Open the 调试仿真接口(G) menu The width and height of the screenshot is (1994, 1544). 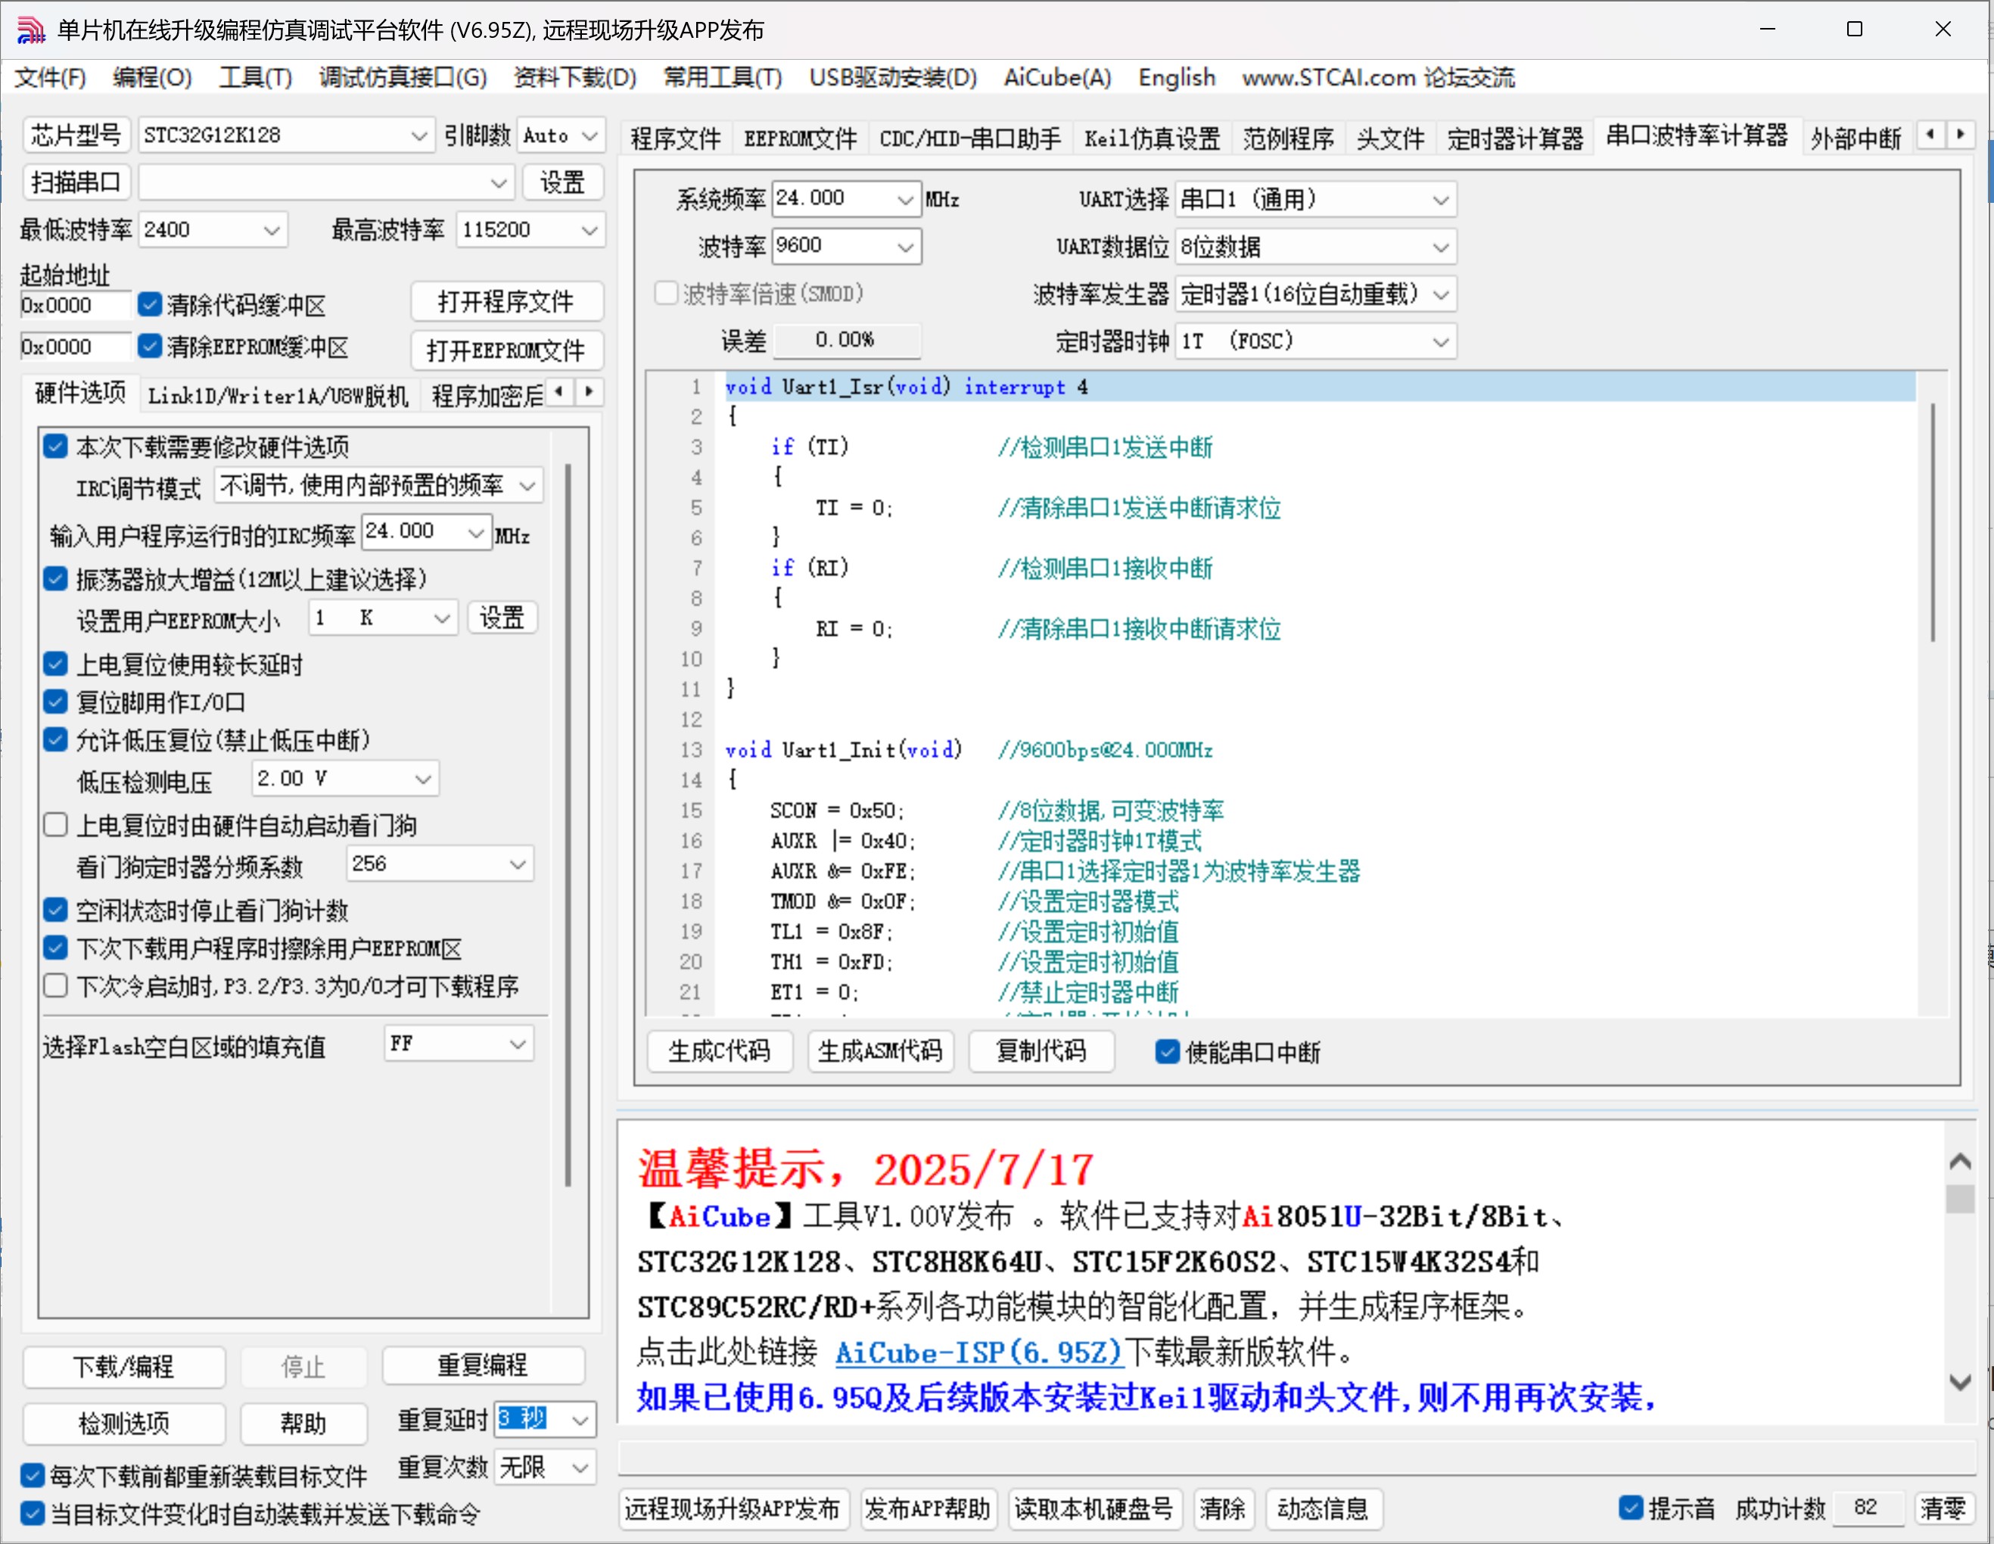point(403,78)
